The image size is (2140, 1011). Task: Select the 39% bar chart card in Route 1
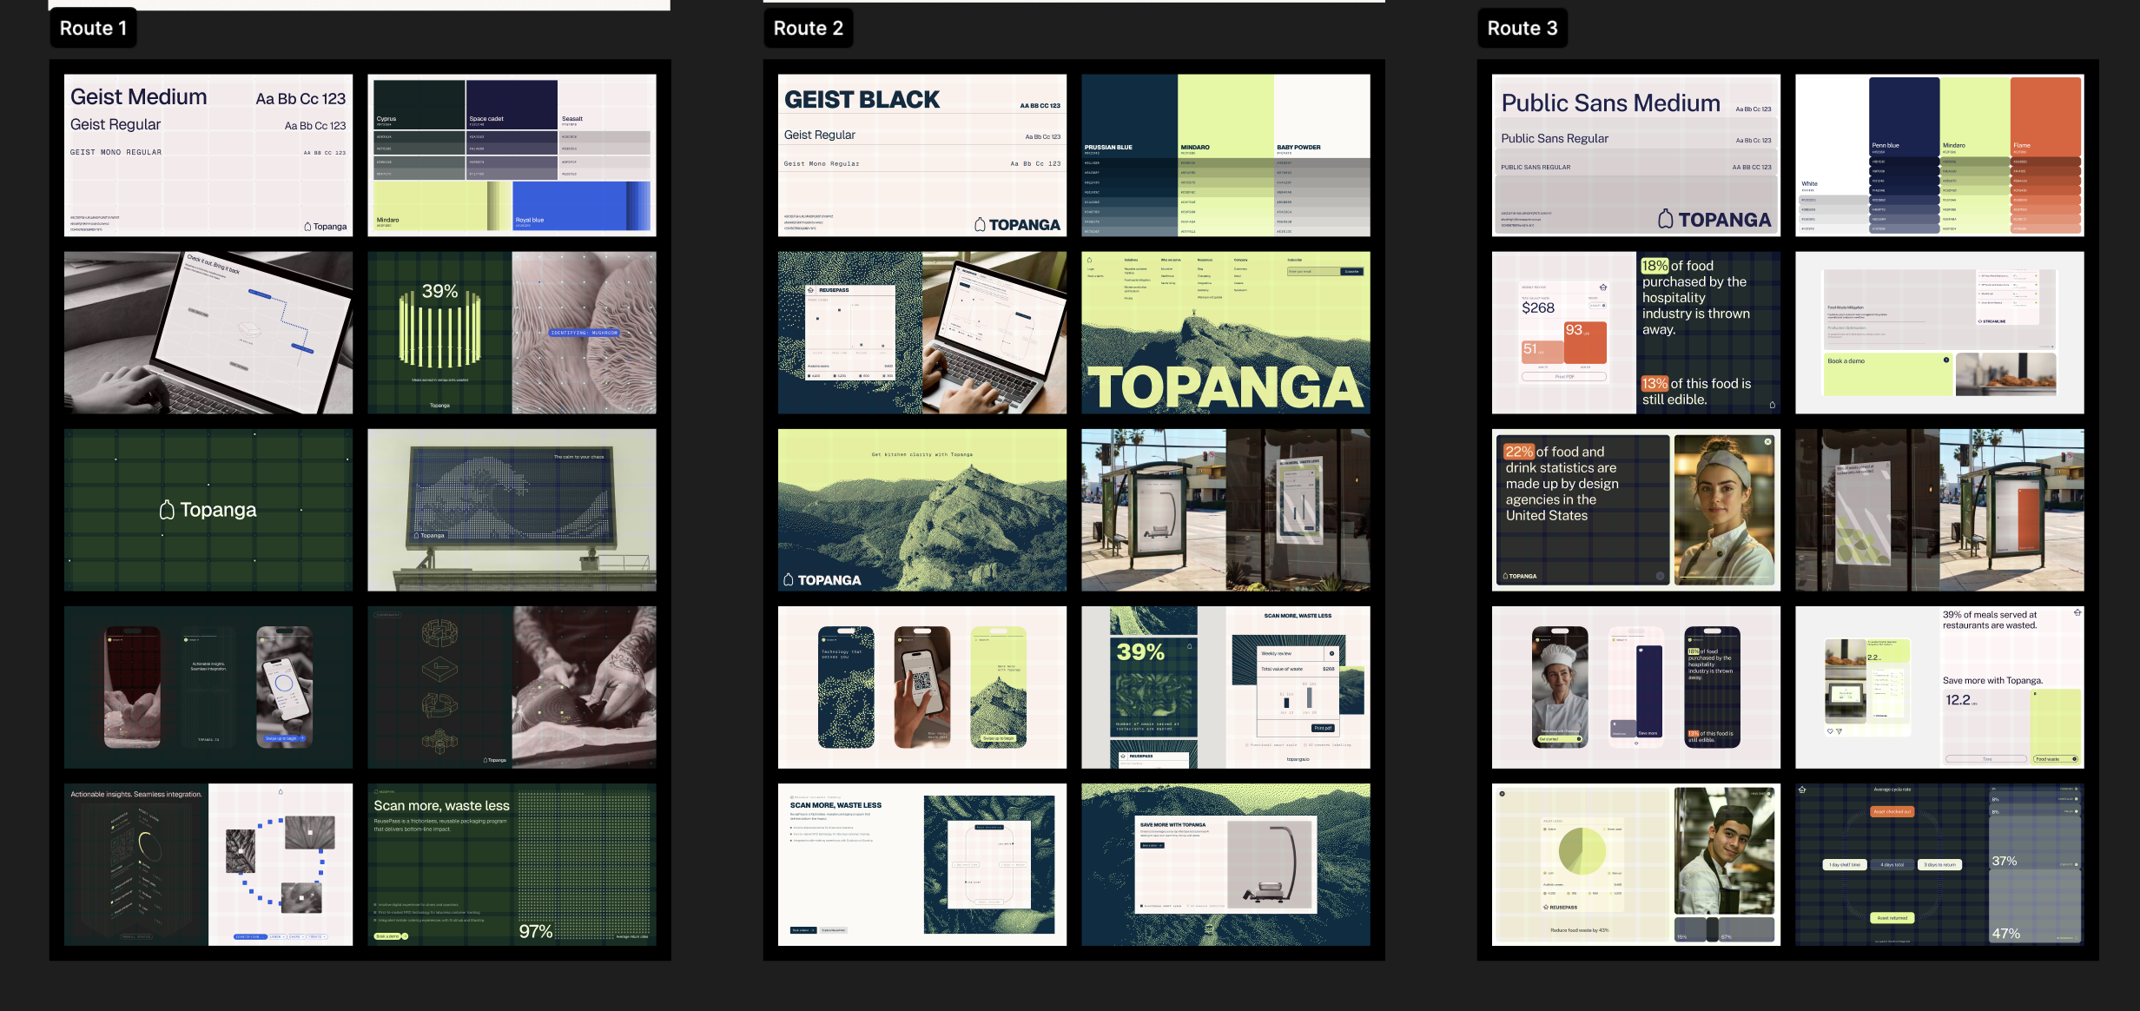pyautogui.click(x=439, y=333)
